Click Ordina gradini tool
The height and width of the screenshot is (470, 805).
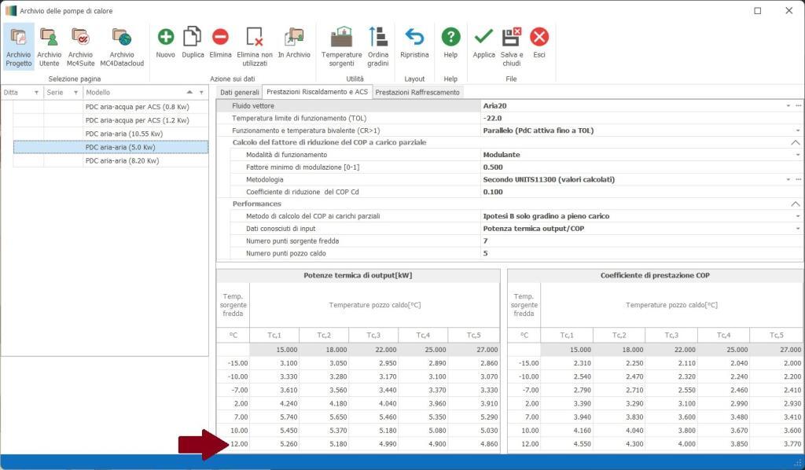pyautogui.click(x=378, y=46)
